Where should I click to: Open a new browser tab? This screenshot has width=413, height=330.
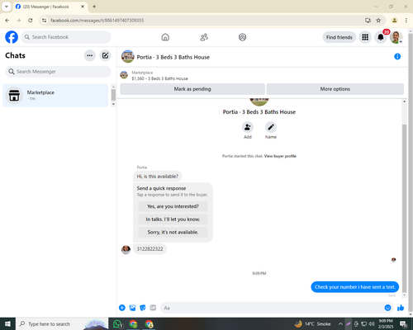click(94, 7)
